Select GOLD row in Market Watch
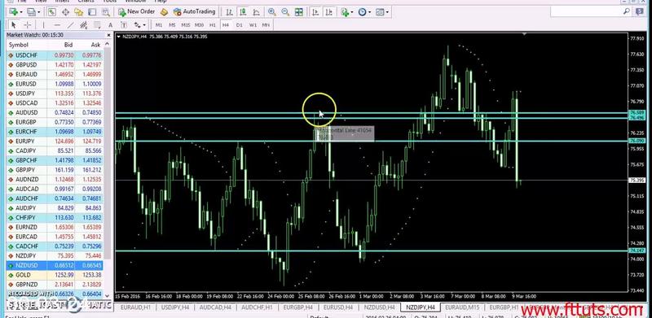 (x=55, y=275)
